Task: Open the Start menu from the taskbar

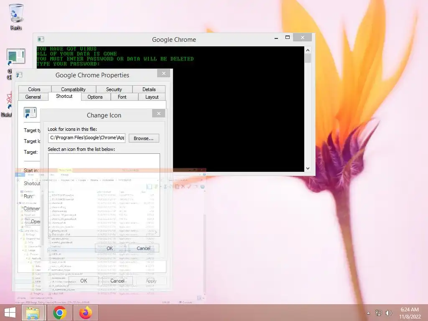Action: coord(10,313)
